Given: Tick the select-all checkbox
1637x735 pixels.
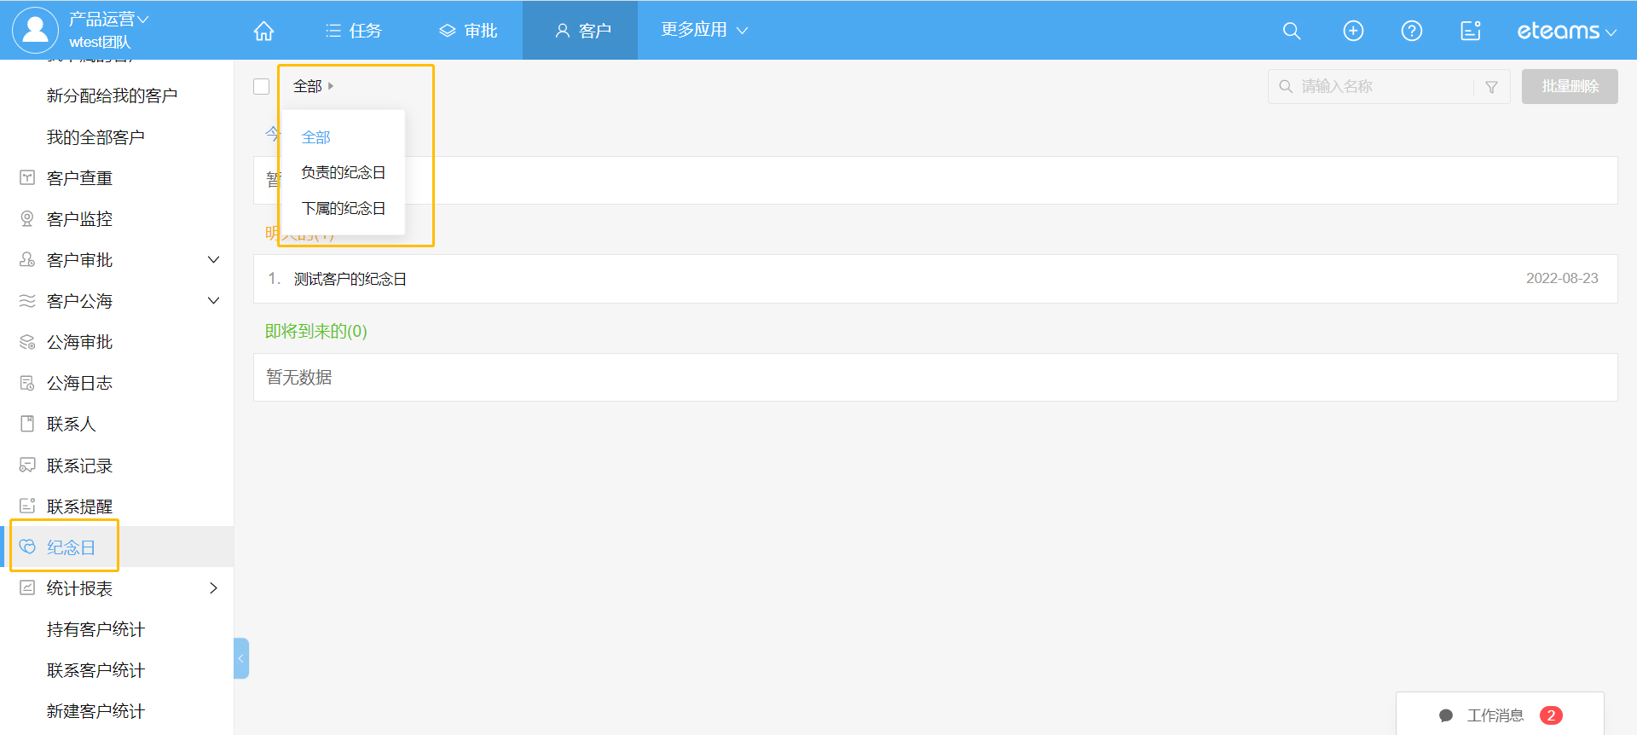Looking at the screenshot, I should 262,87.
